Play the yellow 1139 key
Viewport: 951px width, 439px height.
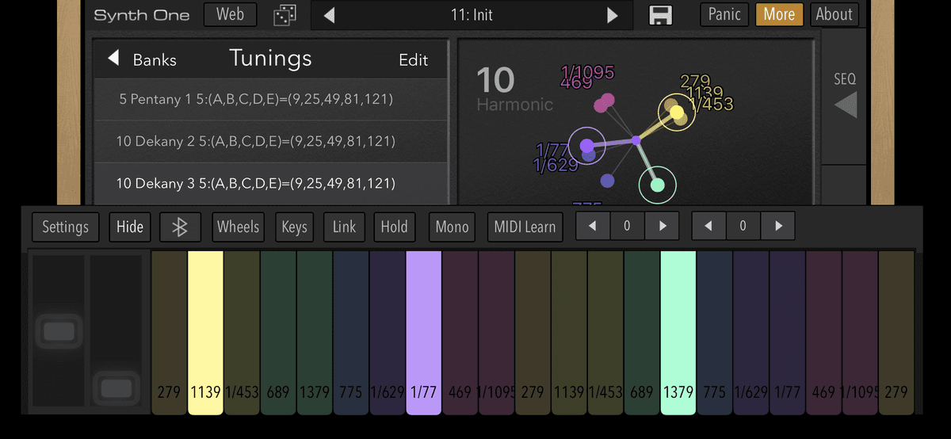click(205, 333)
